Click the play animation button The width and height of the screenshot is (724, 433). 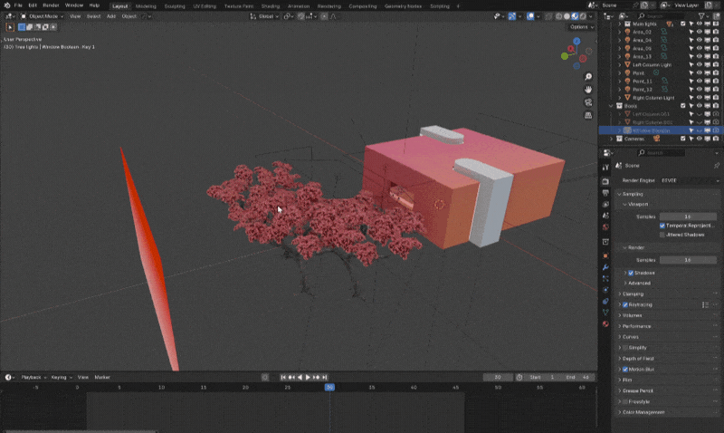point(309,377)
